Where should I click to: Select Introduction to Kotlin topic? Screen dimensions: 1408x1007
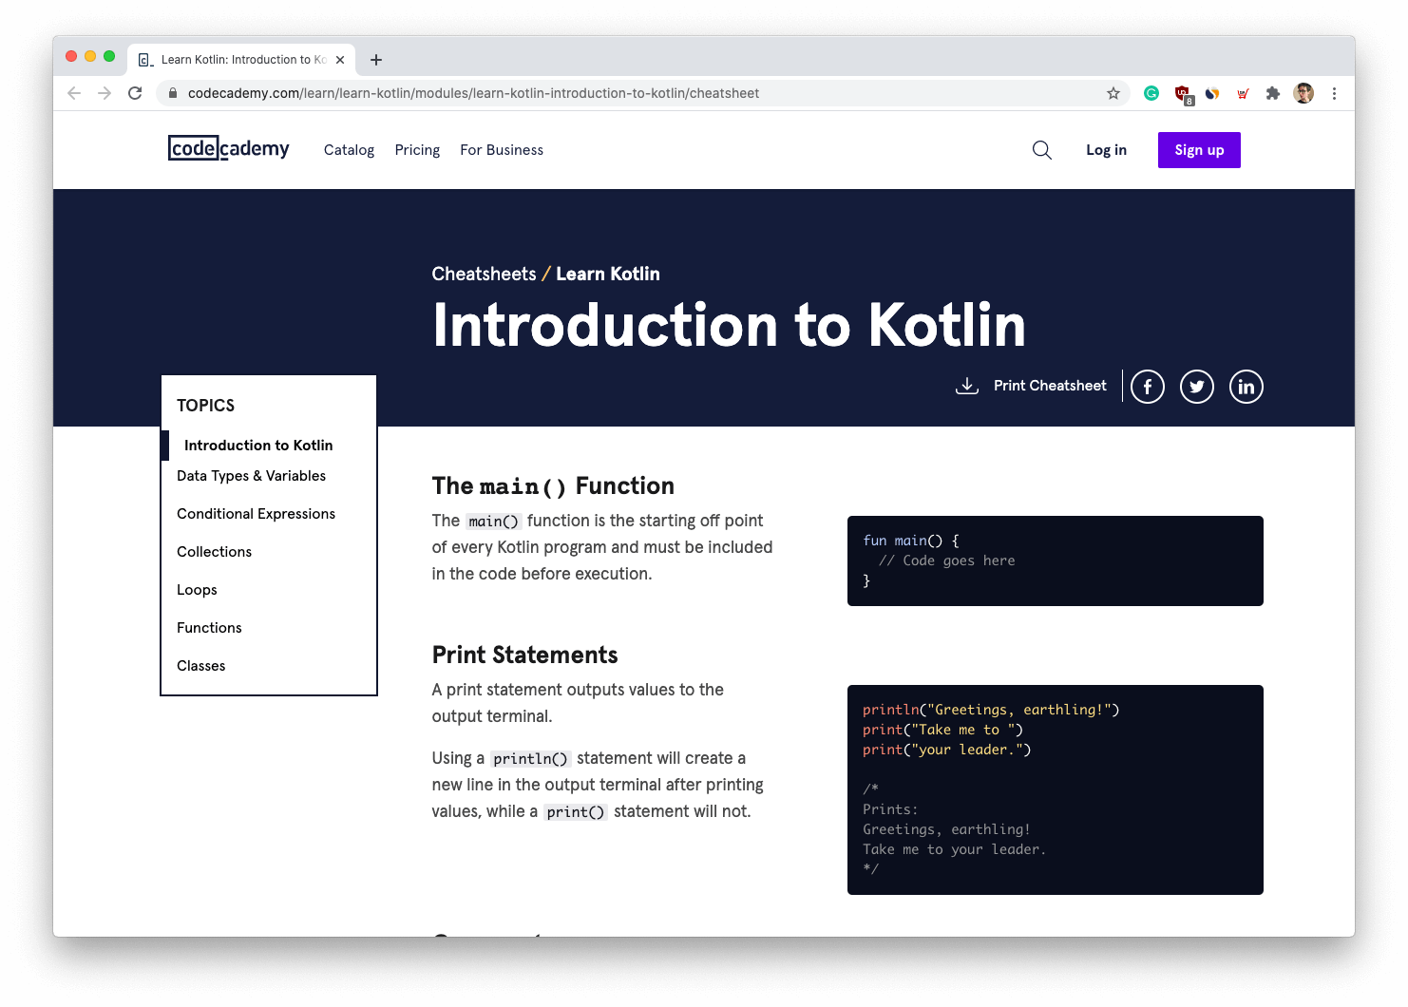258,446
